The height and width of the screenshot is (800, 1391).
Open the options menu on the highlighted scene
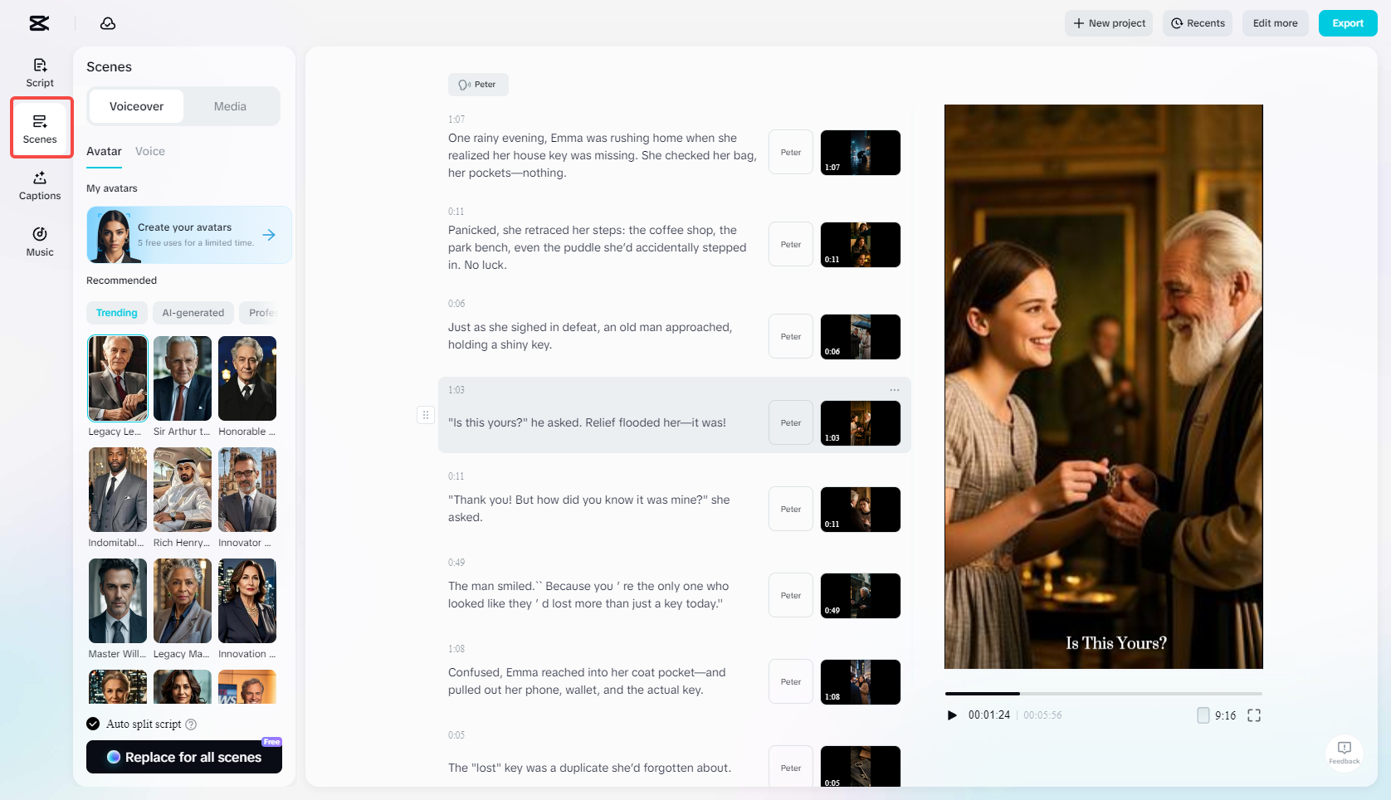pyautogui.click(x=894, y=389)
